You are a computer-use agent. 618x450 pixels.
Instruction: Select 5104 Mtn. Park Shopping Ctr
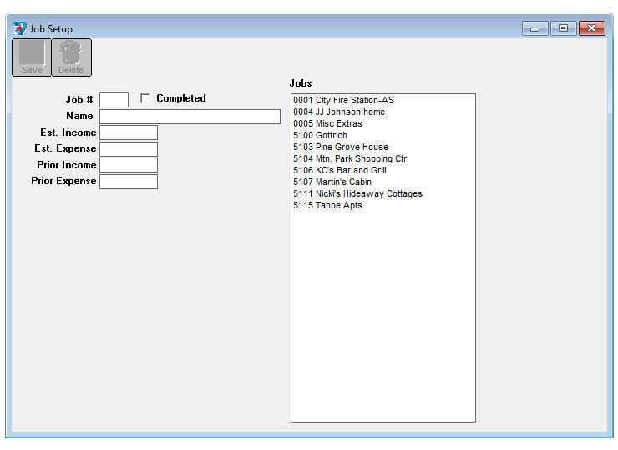point(350,158)
